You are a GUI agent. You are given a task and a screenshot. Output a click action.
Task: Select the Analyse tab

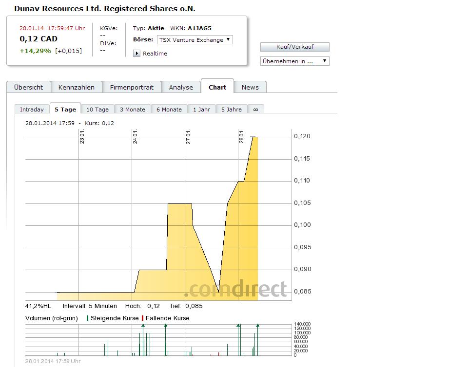pos(181,87)
